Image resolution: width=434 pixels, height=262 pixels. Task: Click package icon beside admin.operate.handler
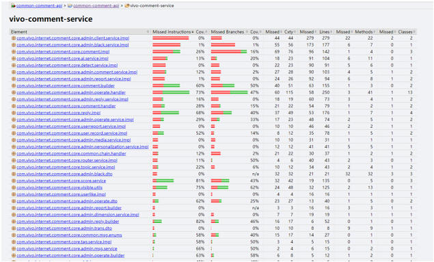coord(13,92)
